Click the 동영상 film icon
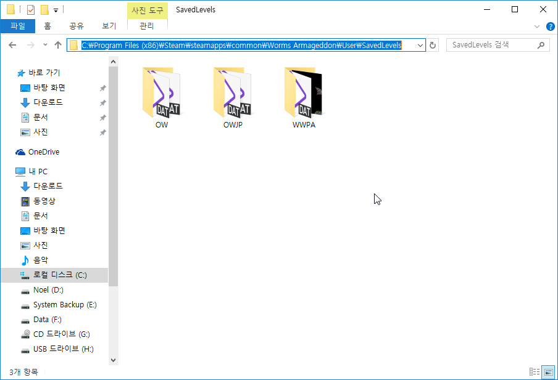 point(25,201)
